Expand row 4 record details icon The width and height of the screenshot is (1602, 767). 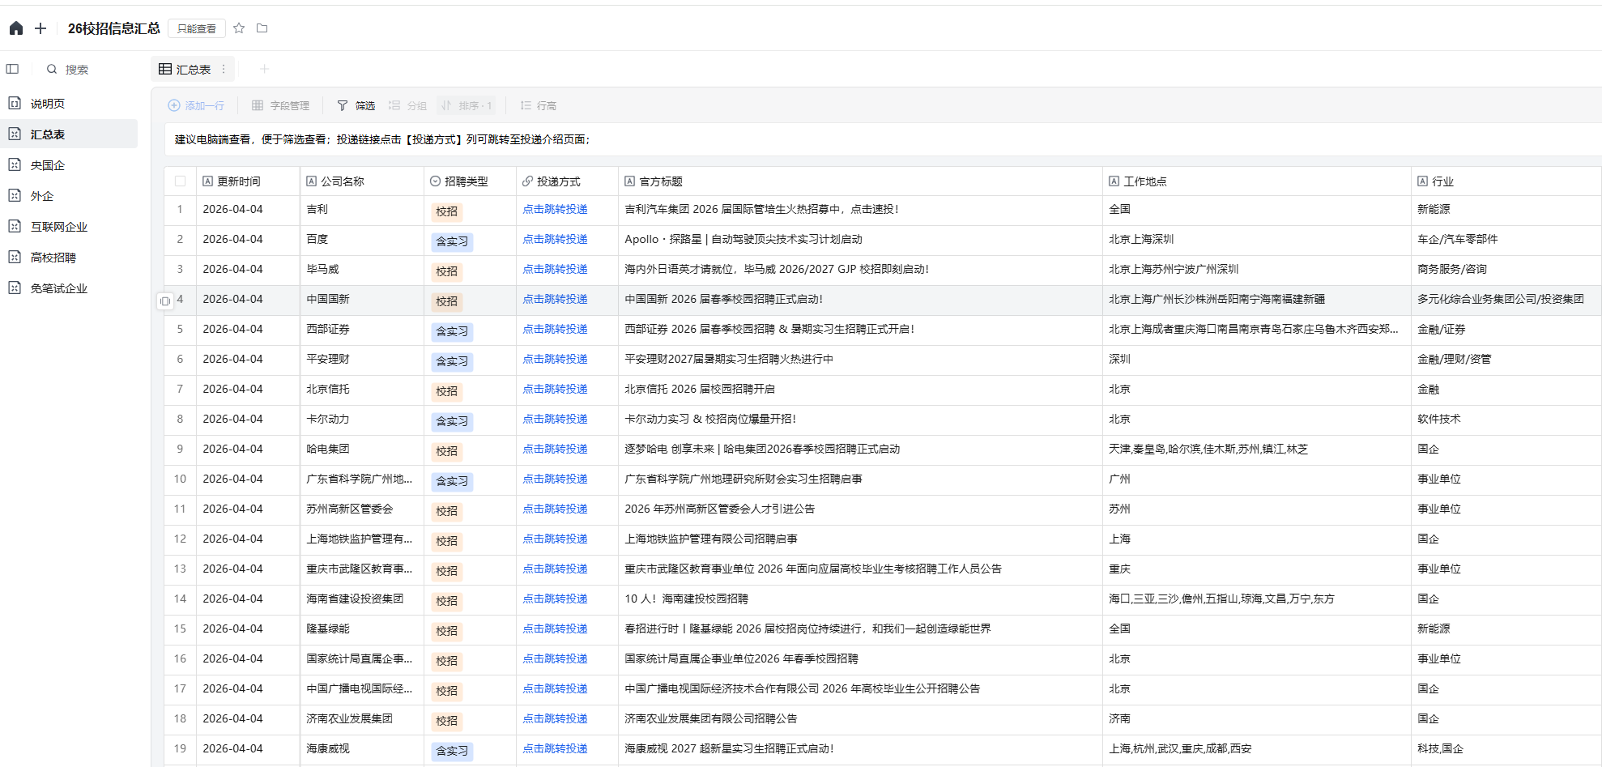pyautogui.click(x=165, y=300)
